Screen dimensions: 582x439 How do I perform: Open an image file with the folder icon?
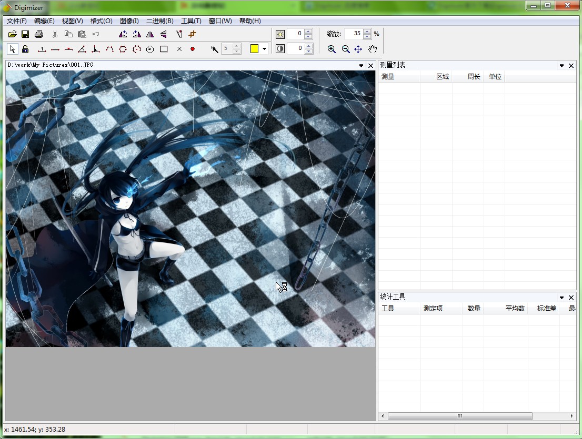(x=13, y=34)
